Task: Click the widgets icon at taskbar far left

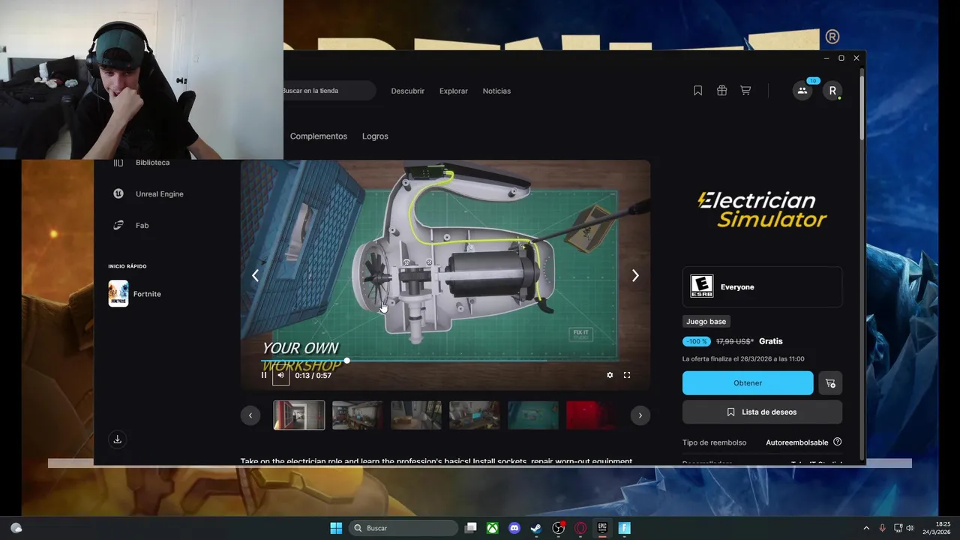Action: click(16, 528)
